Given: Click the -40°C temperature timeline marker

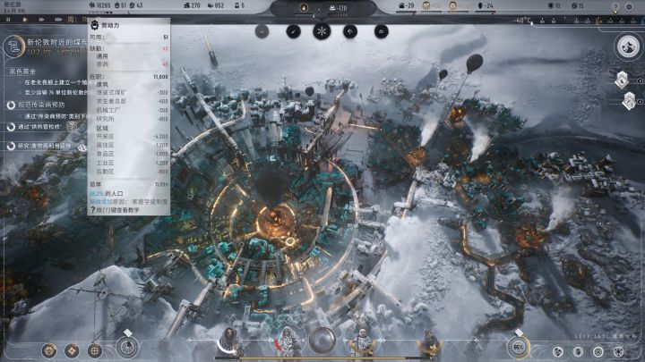Looking at the screenshot, I should [x=522, y=21].
